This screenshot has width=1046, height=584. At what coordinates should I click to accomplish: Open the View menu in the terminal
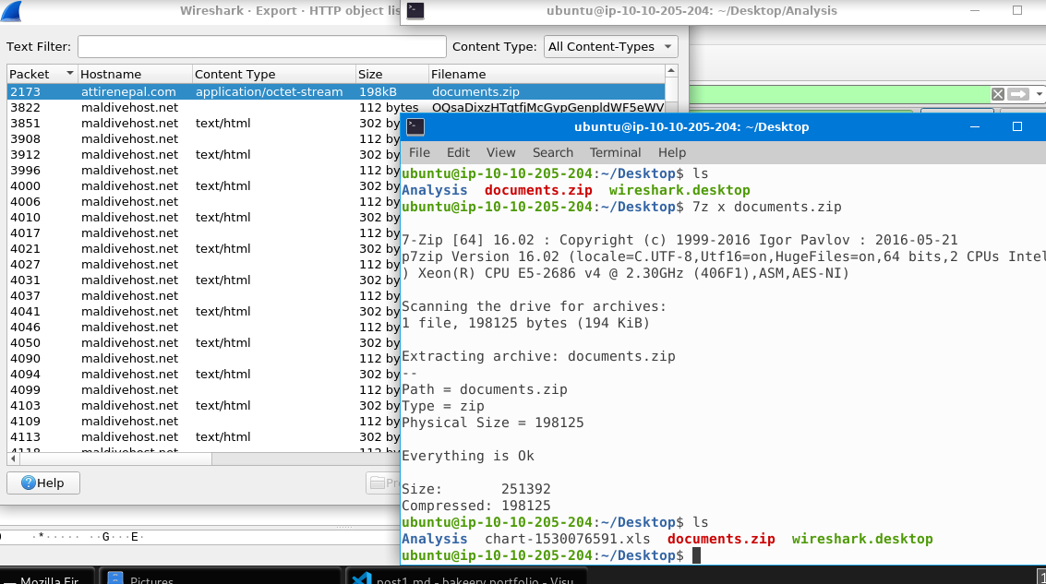tap(500, 152)
